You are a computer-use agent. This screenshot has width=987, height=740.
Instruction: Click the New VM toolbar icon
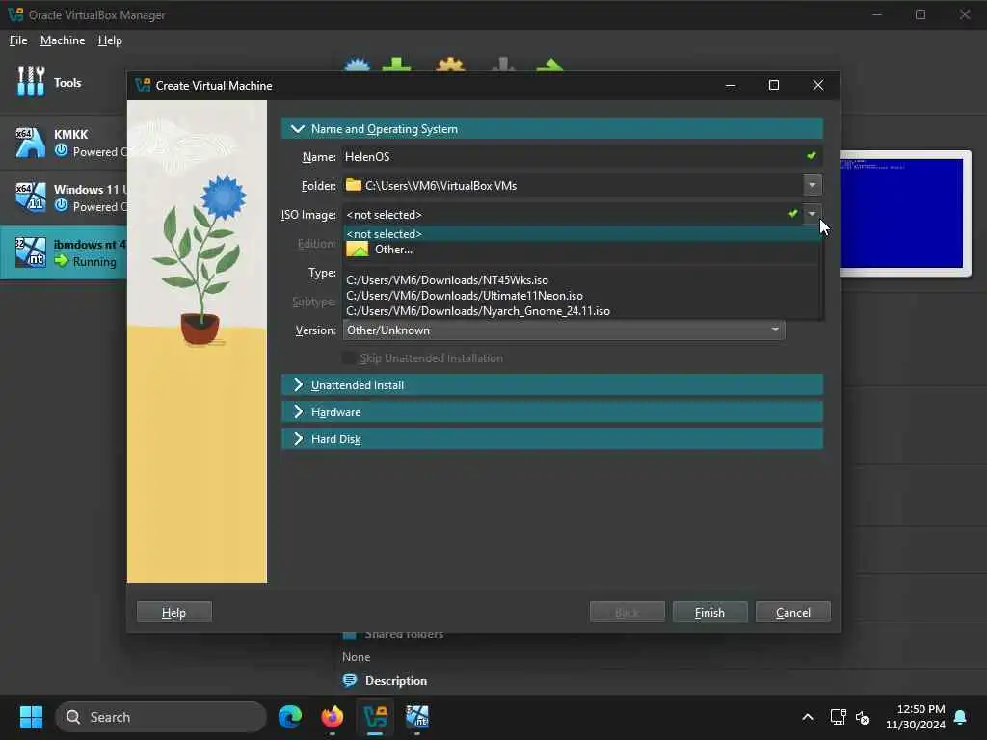(x=358, y=65)
